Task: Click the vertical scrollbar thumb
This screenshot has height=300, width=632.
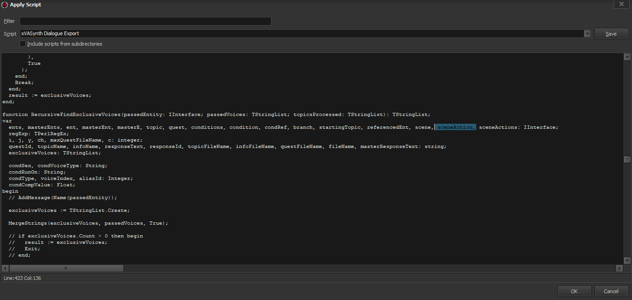Action: point(627,159)
